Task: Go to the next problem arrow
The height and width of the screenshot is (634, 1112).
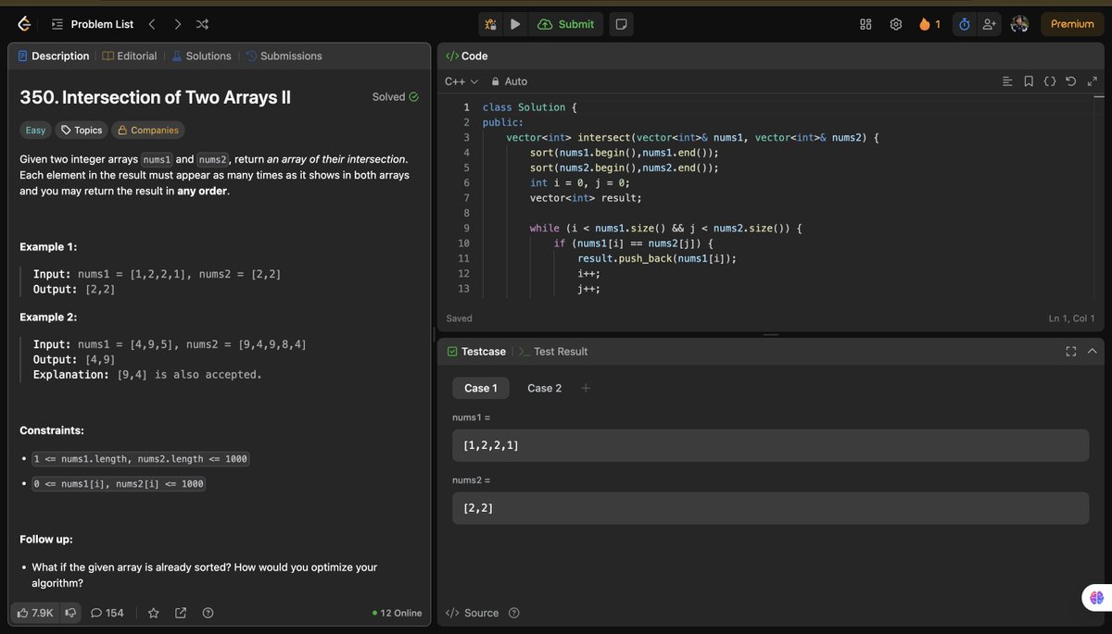Action: click(177, 24)
